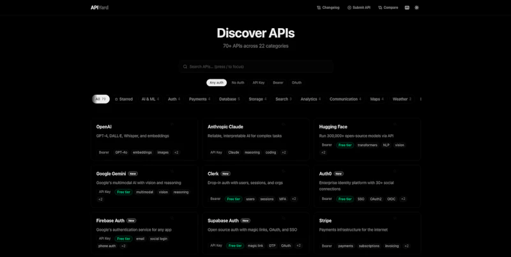Expand +2 tags on Stripe card
The width and height of the screenshot is (511, 257).
coord(406,246)
